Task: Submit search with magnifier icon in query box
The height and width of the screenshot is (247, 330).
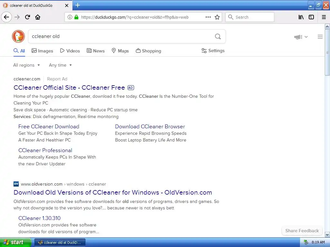Action: coord(218,36)
